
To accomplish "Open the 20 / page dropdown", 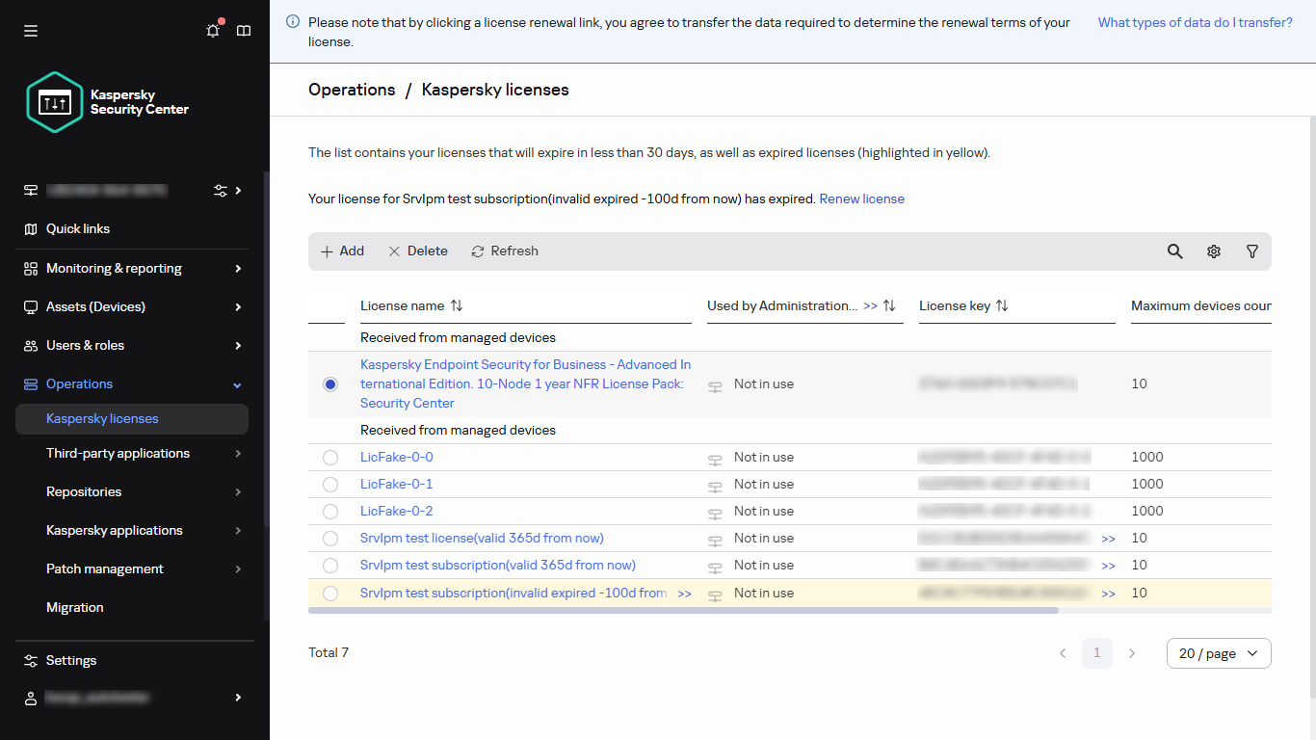I will click(x=1218, y=653).
